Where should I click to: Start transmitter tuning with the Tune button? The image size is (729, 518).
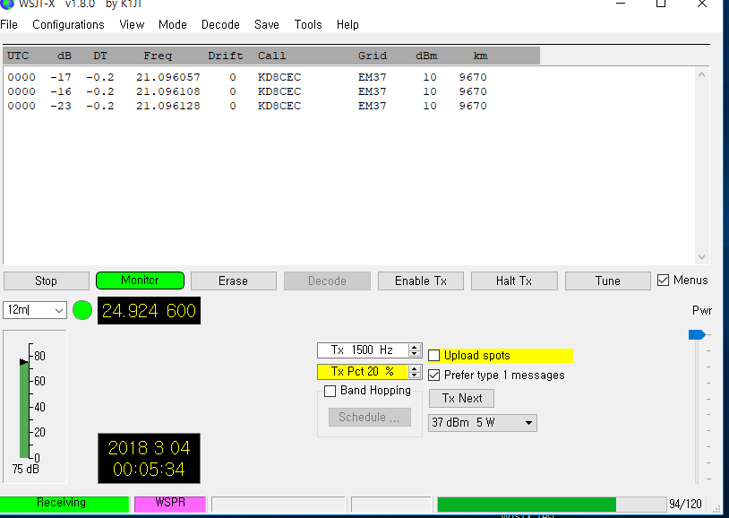607,280
